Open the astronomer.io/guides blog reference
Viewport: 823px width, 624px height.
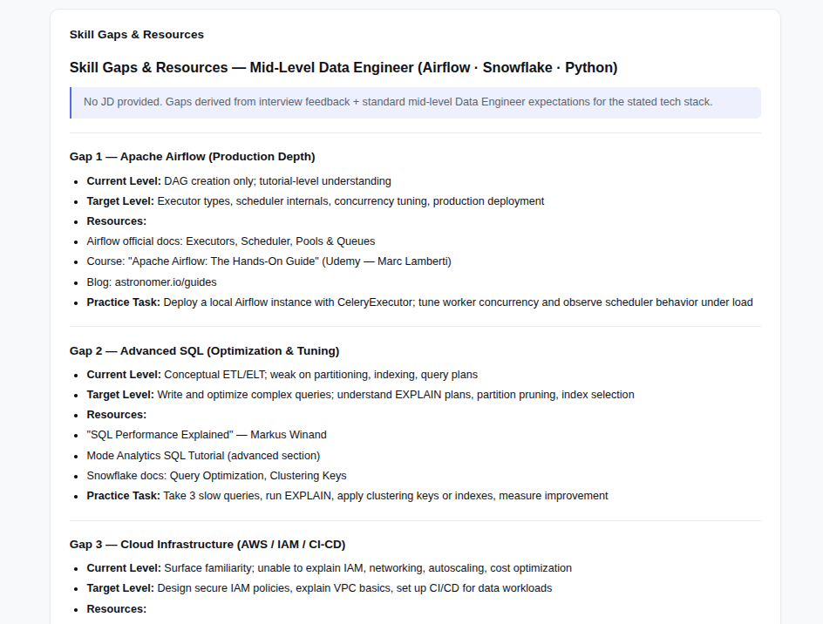tap(152, 282)
